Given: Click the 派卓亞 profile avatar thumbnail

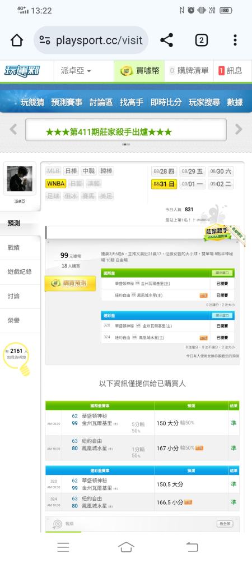Looking at the screenshot, I should point(20,179).
